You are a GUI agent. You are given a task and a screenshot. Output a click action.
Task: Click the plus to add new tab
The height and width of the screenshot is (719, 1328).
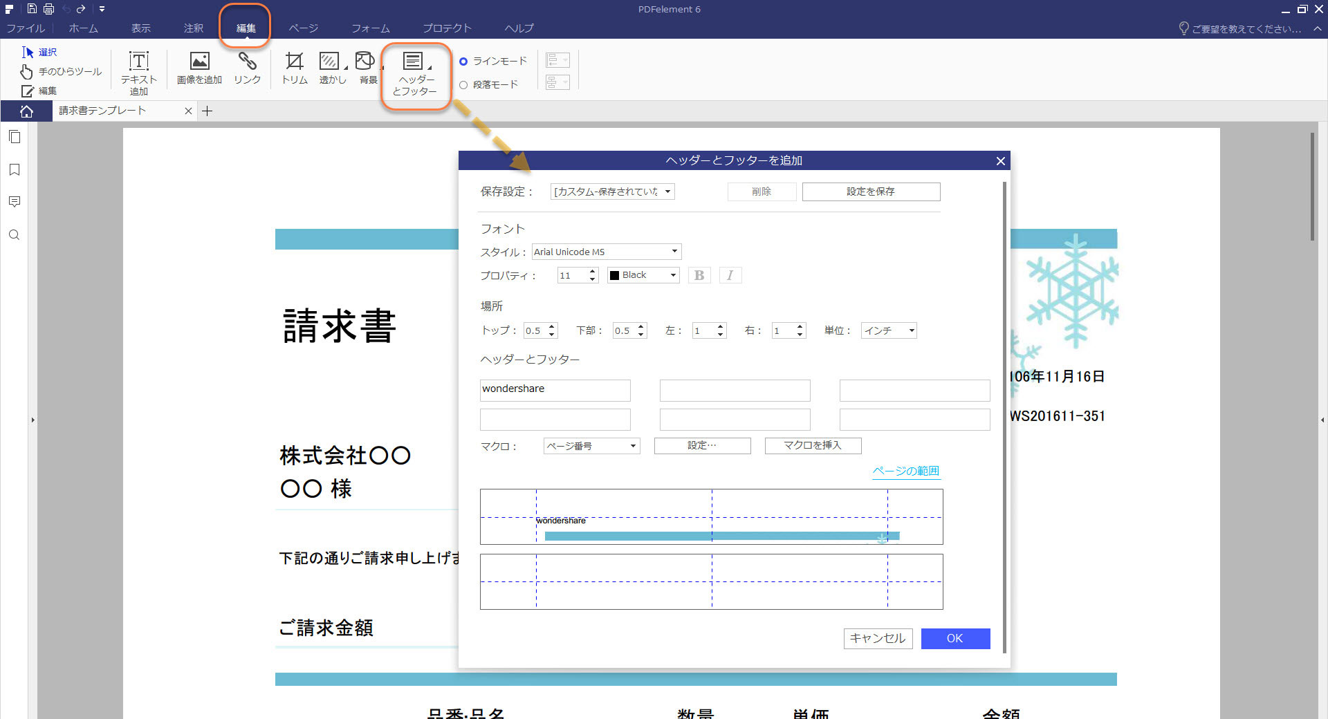(x=207, y=111)
